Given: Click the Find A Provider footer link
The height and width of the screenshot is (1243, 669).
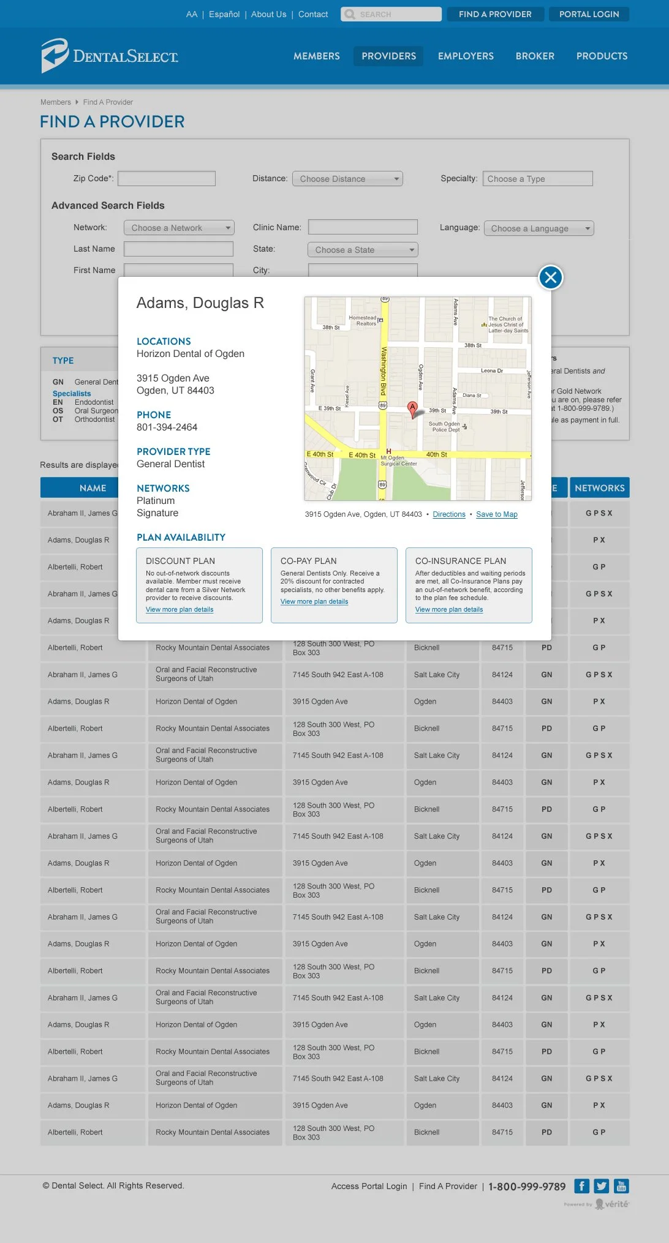Looking at the screenshot, I should pos(448,1186).
